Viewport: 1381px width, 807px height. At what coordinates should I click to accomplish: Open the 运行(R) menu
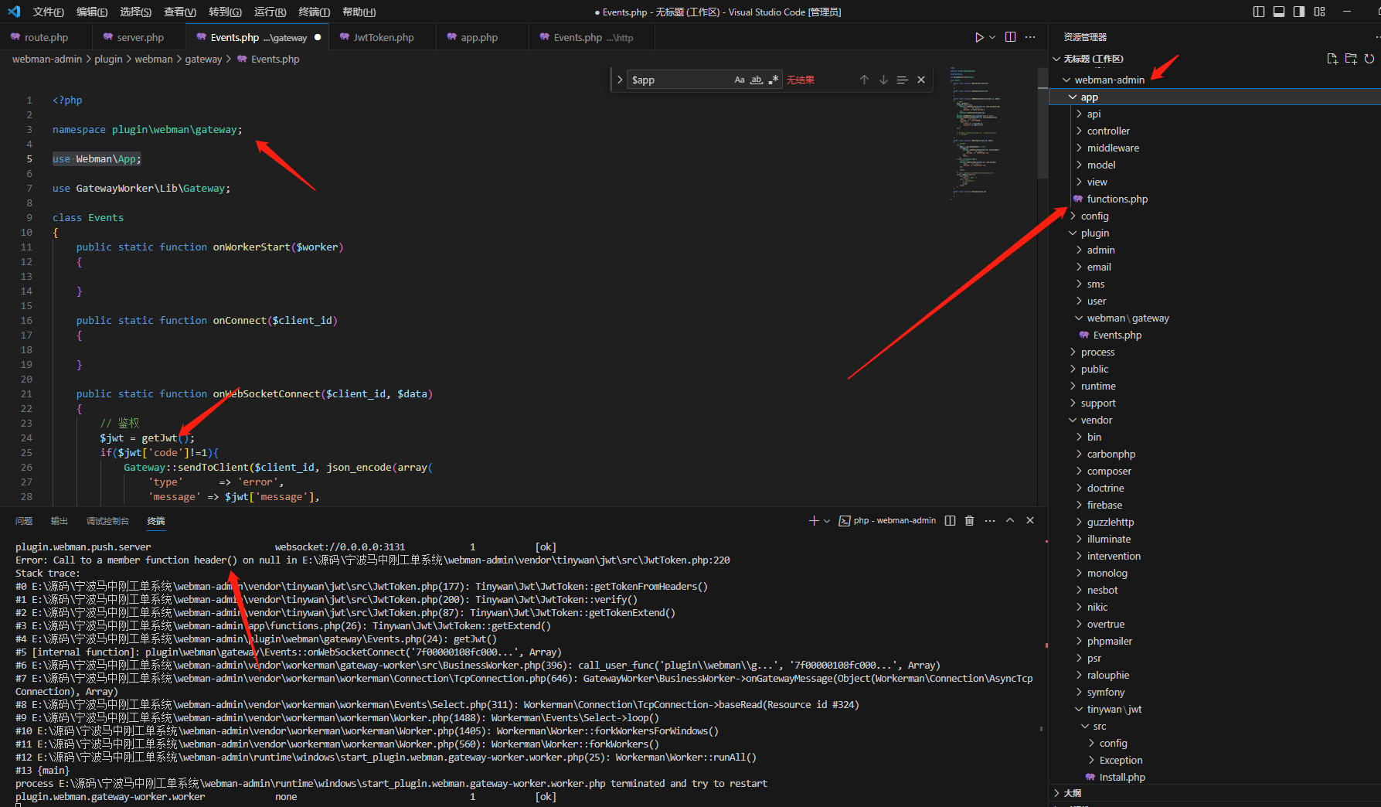[270, 12]
